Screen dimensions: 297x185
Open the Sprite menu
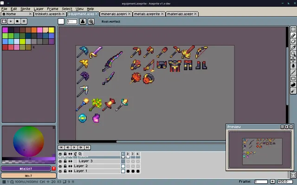[x=26, y=9]
